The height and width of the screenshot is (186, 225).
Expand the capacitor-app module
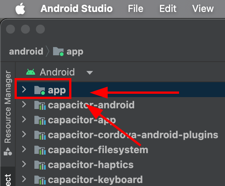pos(24,120)
